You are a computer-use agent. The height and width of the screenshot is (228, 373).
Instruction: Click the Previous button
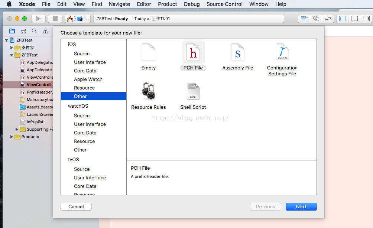[266, 206]
